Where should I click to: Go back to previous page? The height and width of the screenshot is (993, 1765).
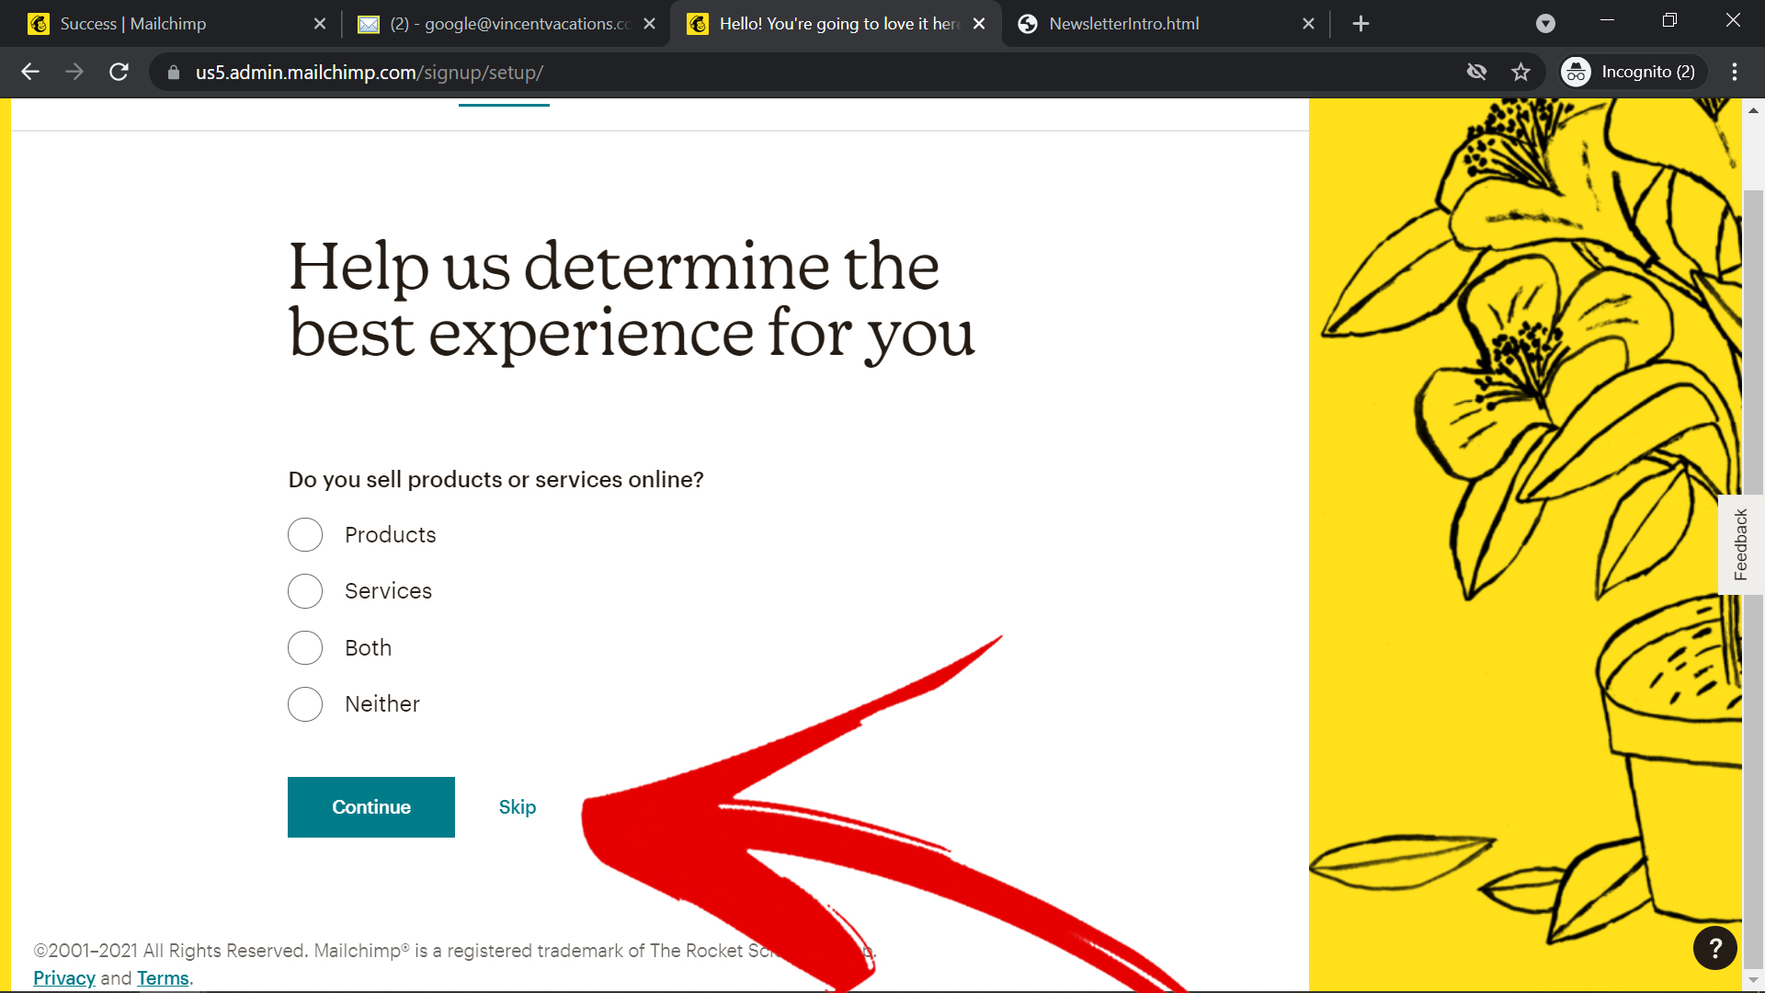coord(30,72)
